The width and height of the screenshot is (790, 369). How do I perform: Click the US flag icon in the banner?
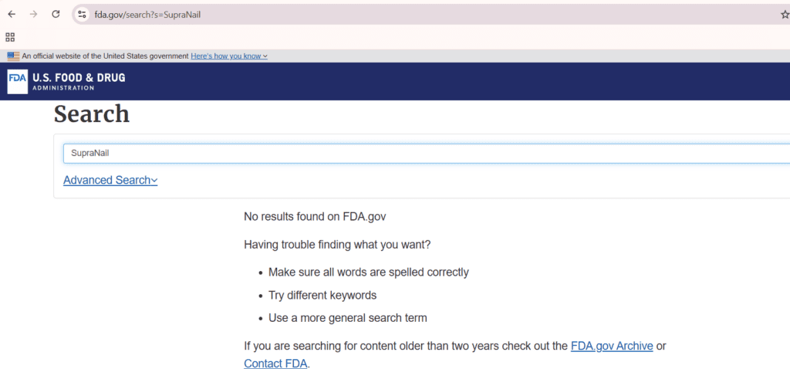tap(14, 56)
